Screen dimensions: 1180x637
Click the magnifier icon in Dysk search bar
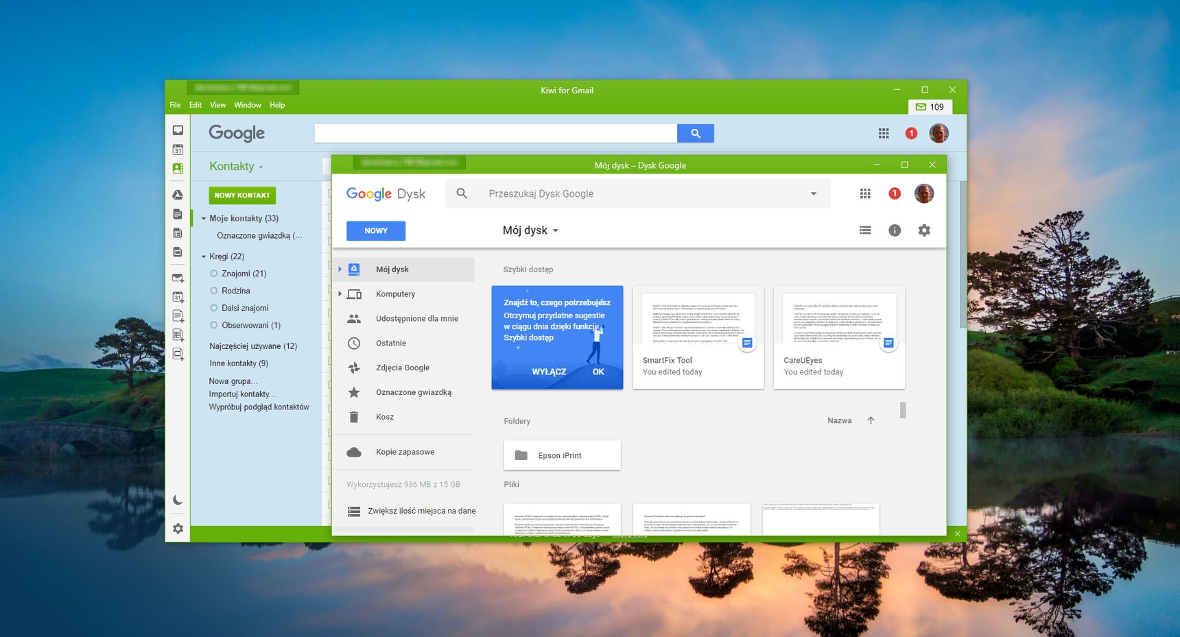click(462, 194)
